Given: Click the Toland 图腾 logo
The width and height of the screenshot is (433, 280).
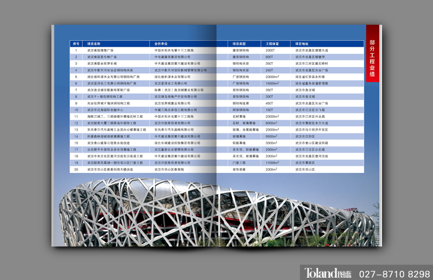Looking at the screenshot, I should [324, 273].
